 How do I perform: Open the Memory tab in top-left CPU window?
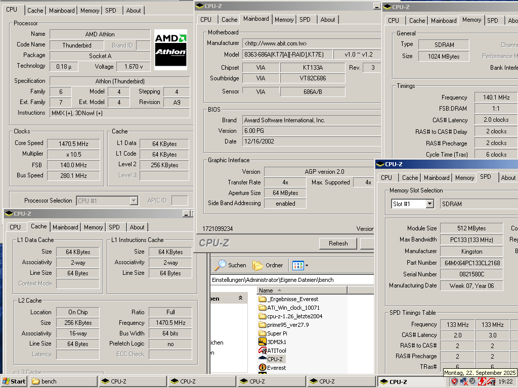90,11
